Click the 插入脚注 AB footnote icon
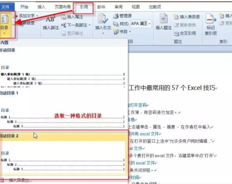232x184 pixels. [x=50, y=19]
